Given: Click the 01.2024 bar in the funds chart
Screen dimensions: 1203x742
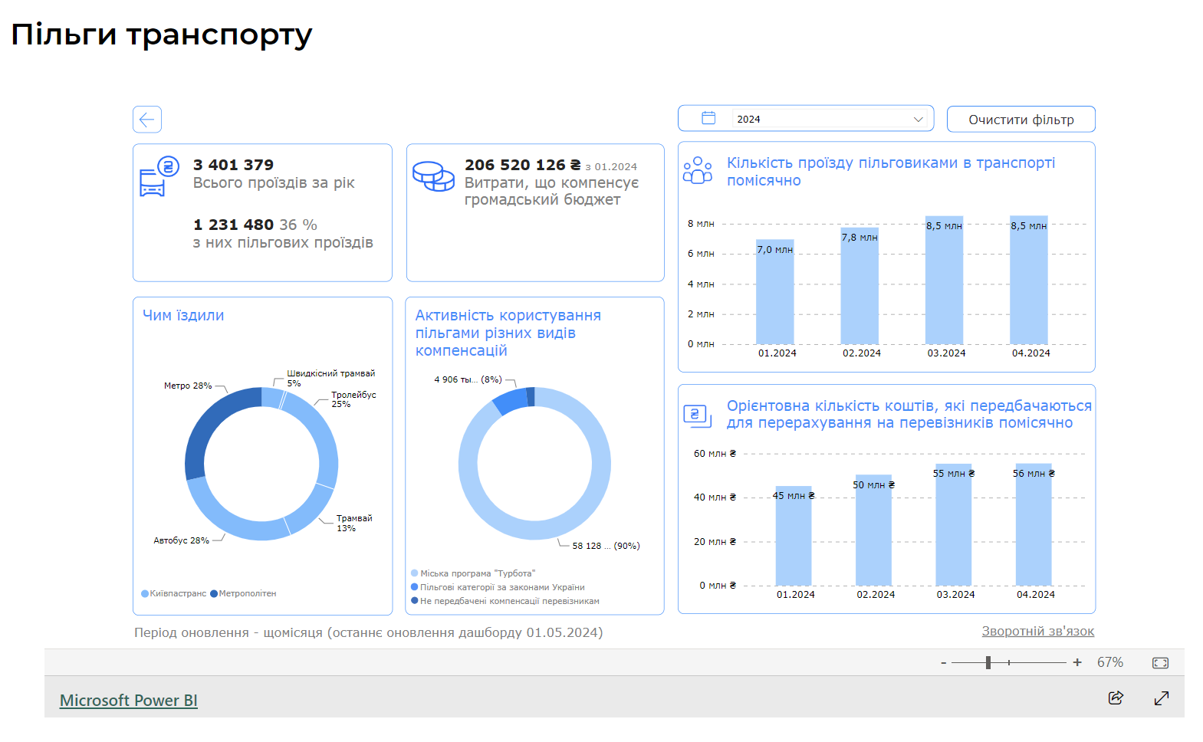Looking at the screenshot, I should [793, 537].
